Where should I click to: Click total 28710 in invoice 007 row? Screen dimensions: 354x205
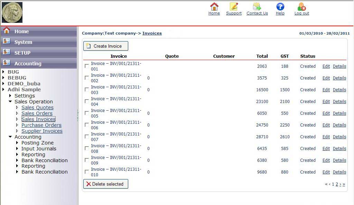point(262,137)
